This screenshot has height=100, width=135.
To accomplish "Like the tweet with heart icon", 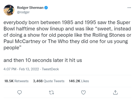I will [x=83, y=92].
